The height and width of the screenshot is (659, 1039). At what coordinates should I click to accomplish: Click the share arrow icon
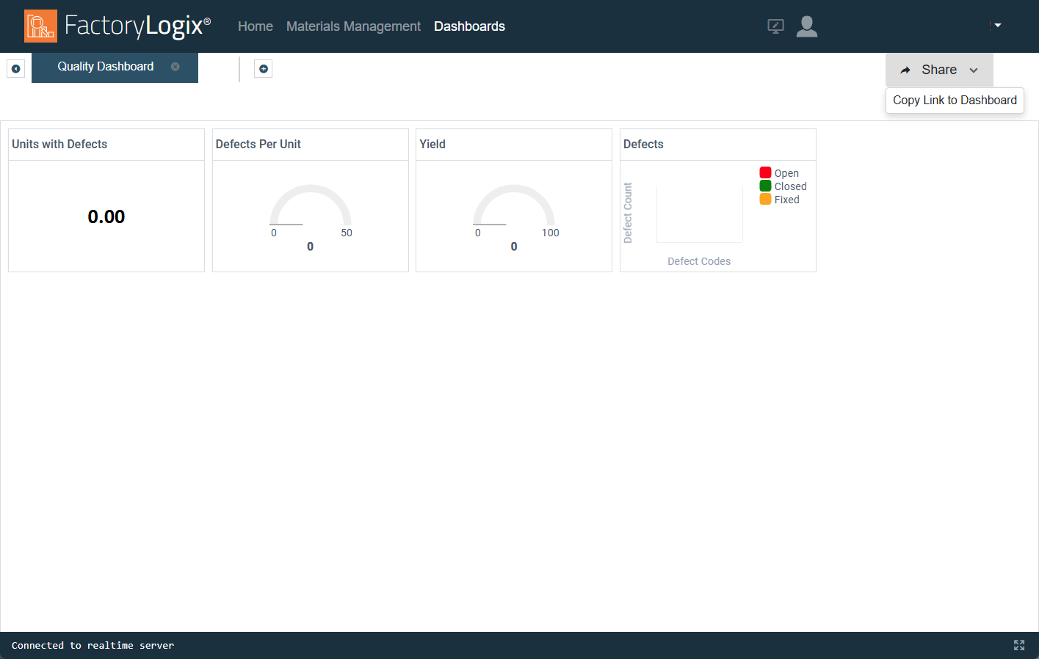[x=905, y=69]
